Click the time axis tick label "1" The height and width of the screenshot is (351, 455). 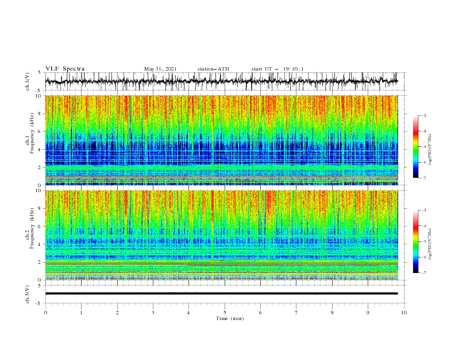81,313
